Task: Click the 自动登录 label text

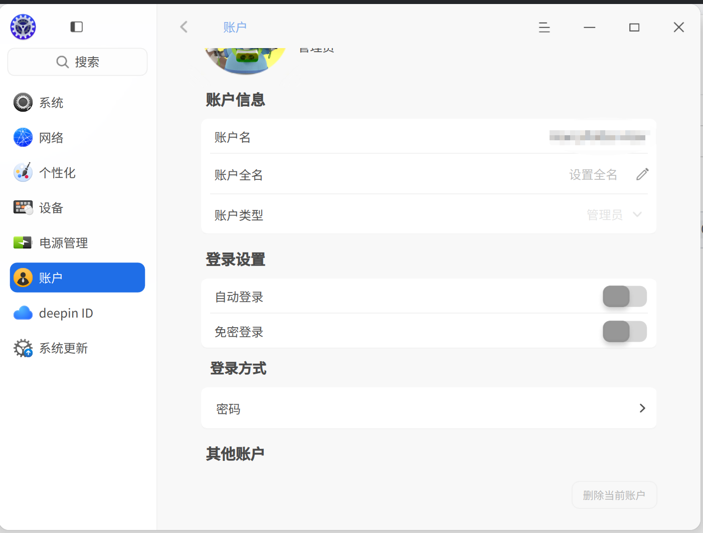Action: coord(239,297)
